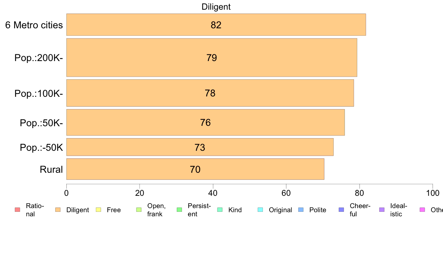The height and width of the screenshot is (274, 443).
Task: Click the Diligent orange legend swatch
Action: pos(58,210)
